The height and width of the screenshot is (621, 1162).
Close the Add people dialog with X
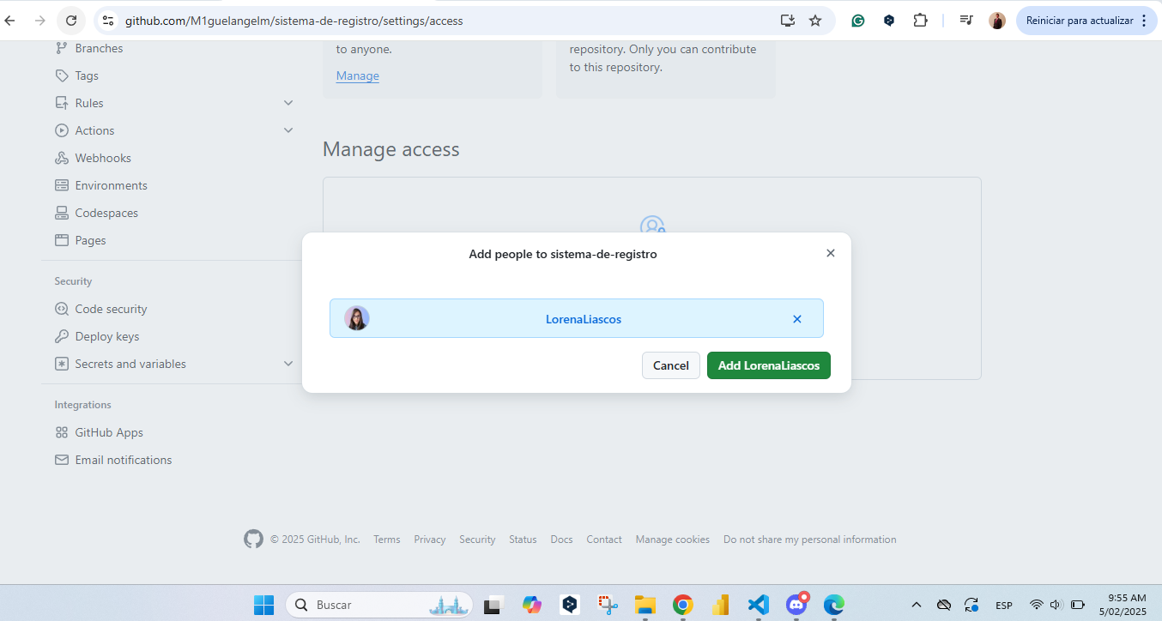point(830,253)
